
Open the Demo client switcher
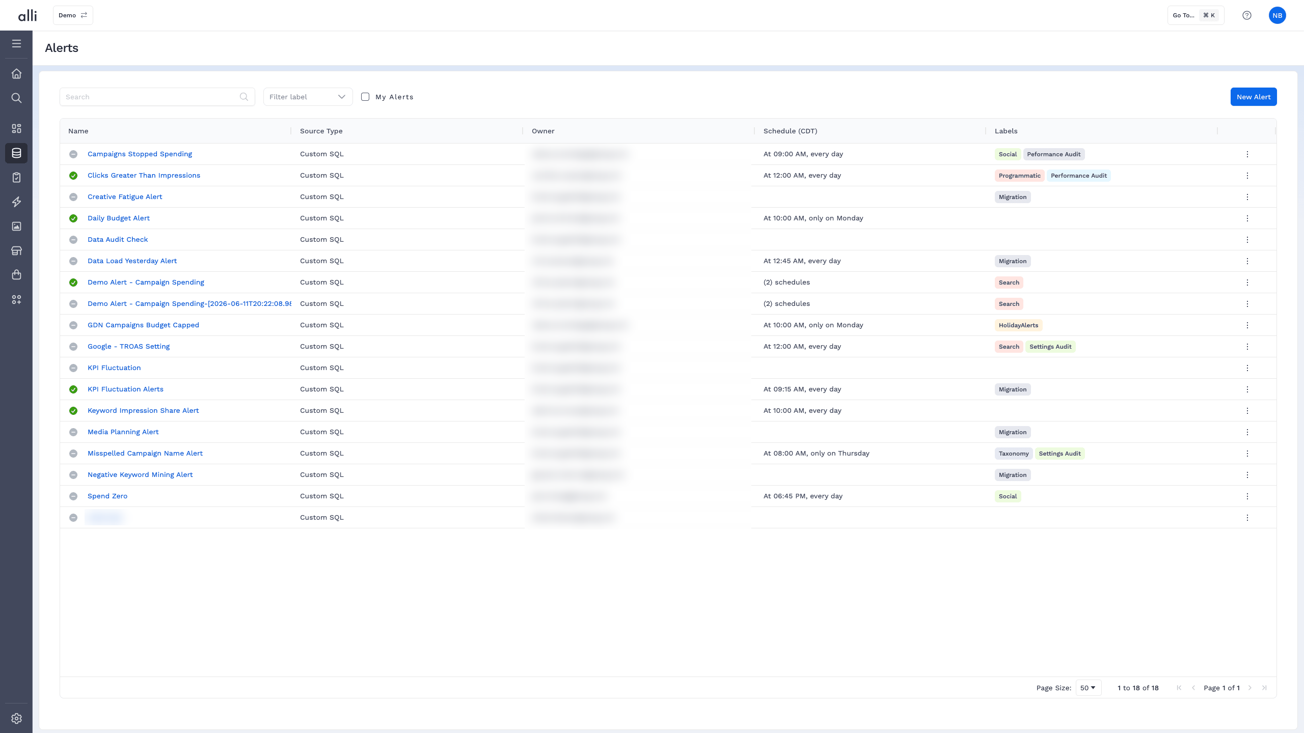click(x=73, y=15)
